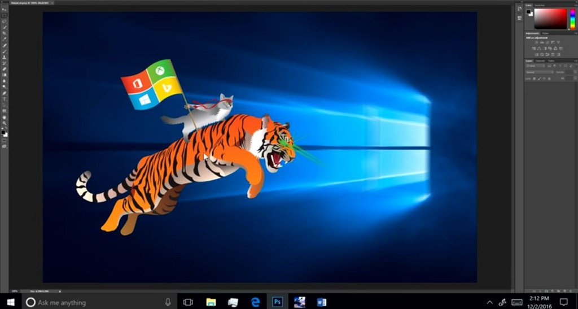Toggle layer filtering switch in Layers panel
Viewport: 578px width, 309px height.
(576, 66)
